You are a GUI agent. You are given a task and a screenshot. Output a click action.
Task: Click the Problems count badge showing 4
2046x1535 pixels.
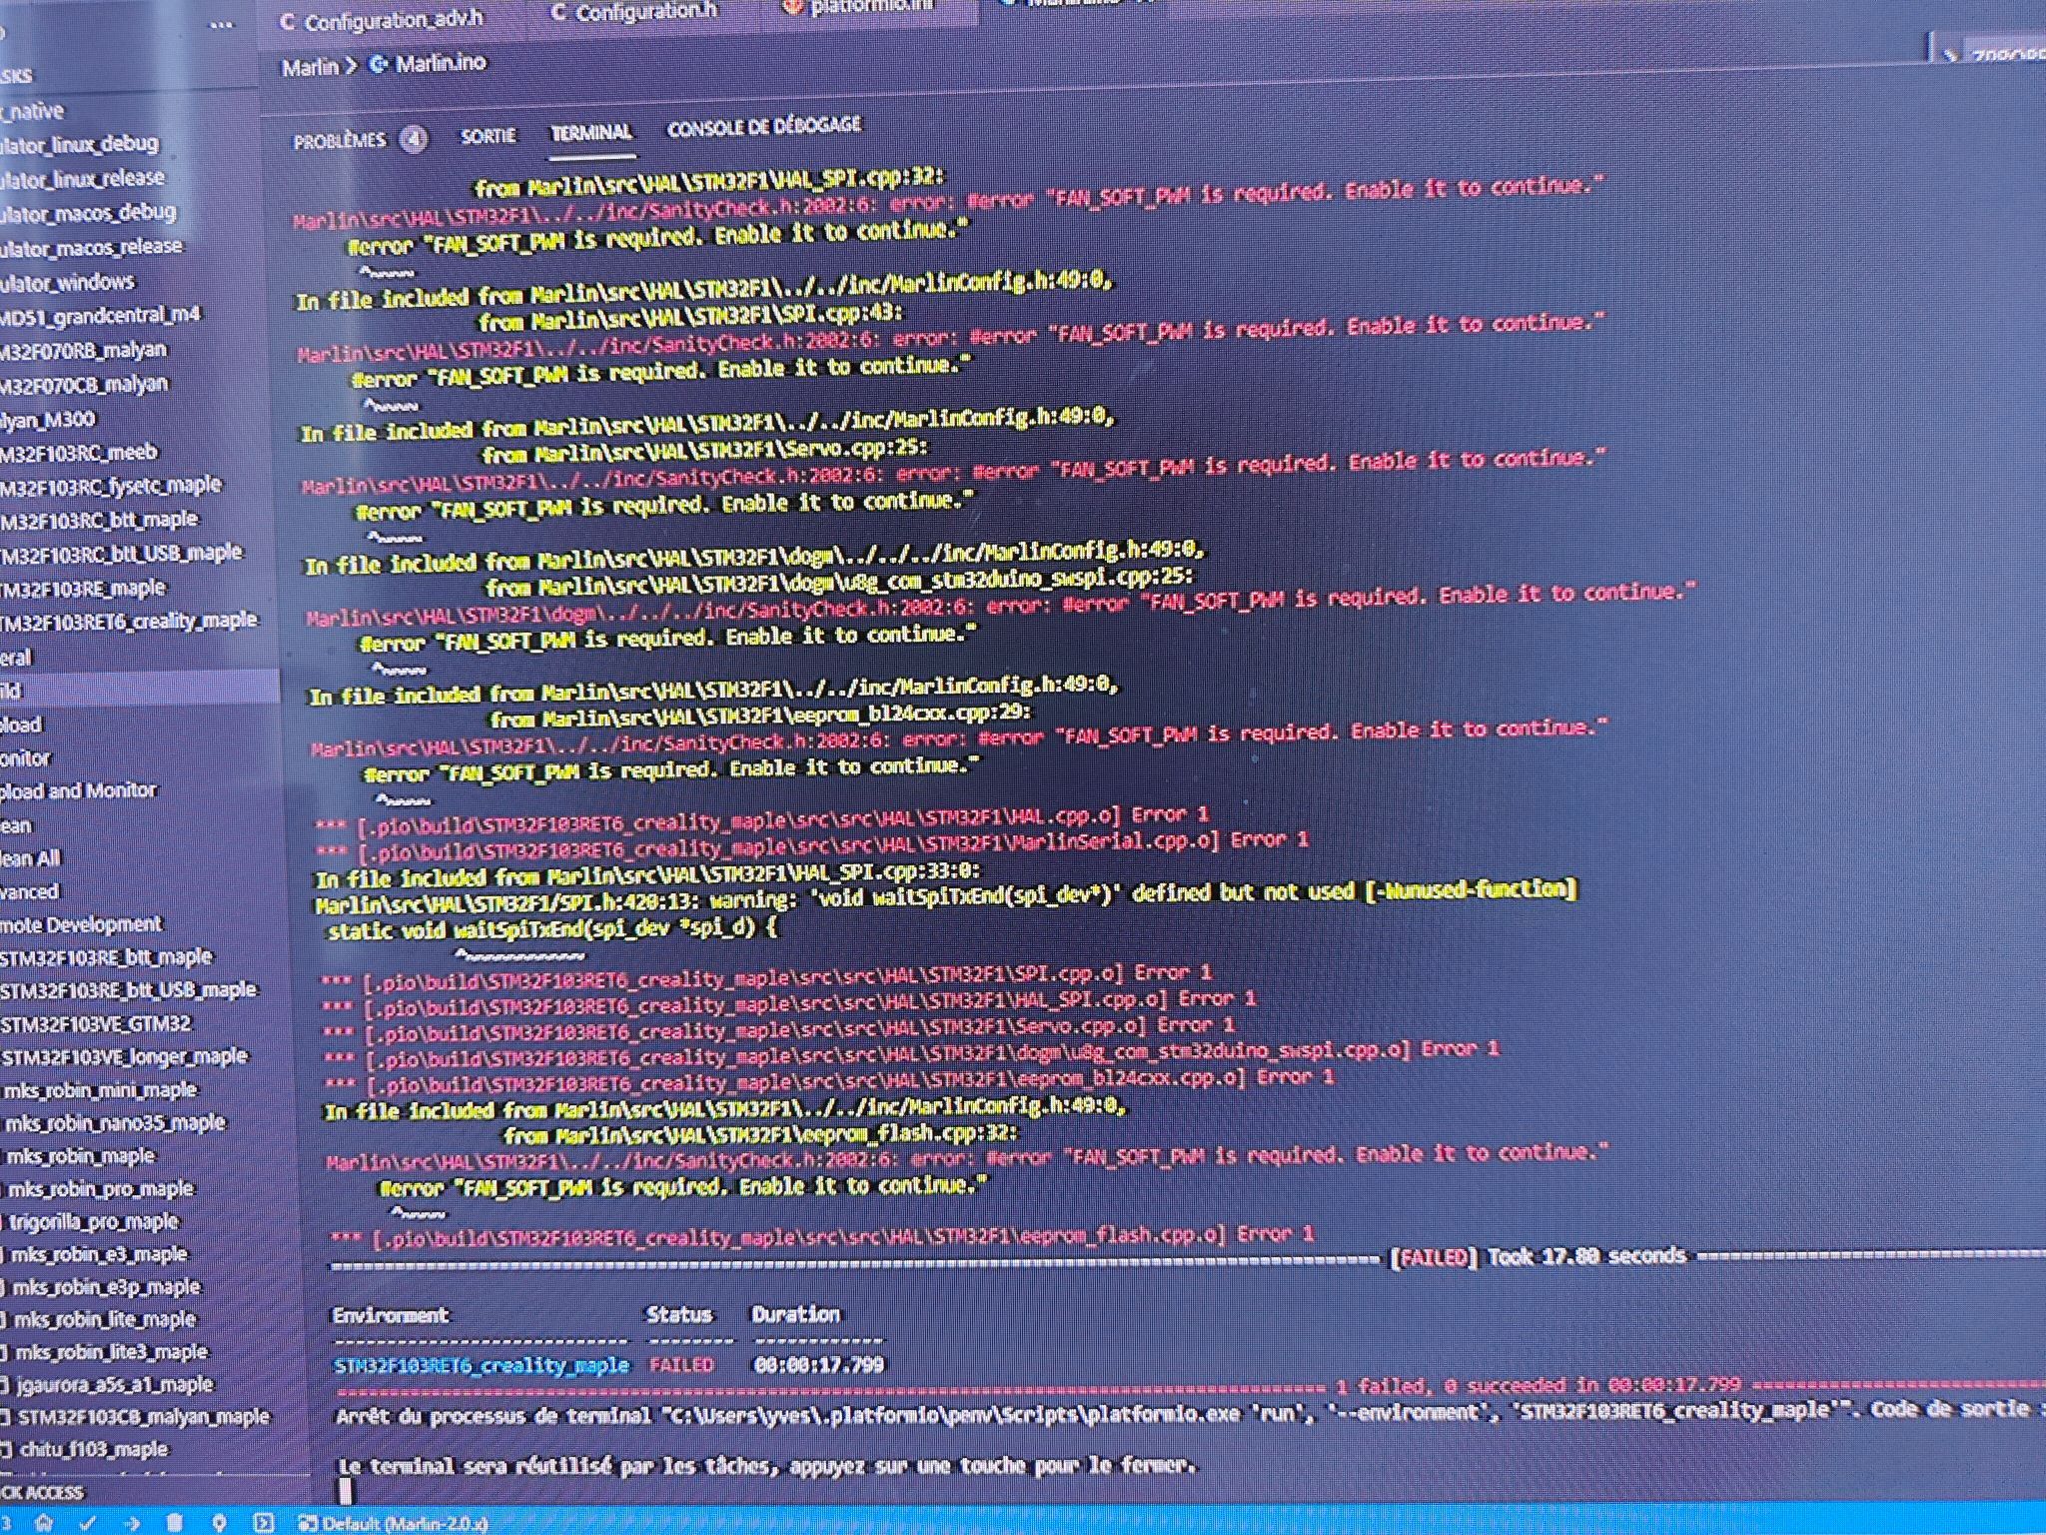[x=414, y=139]
